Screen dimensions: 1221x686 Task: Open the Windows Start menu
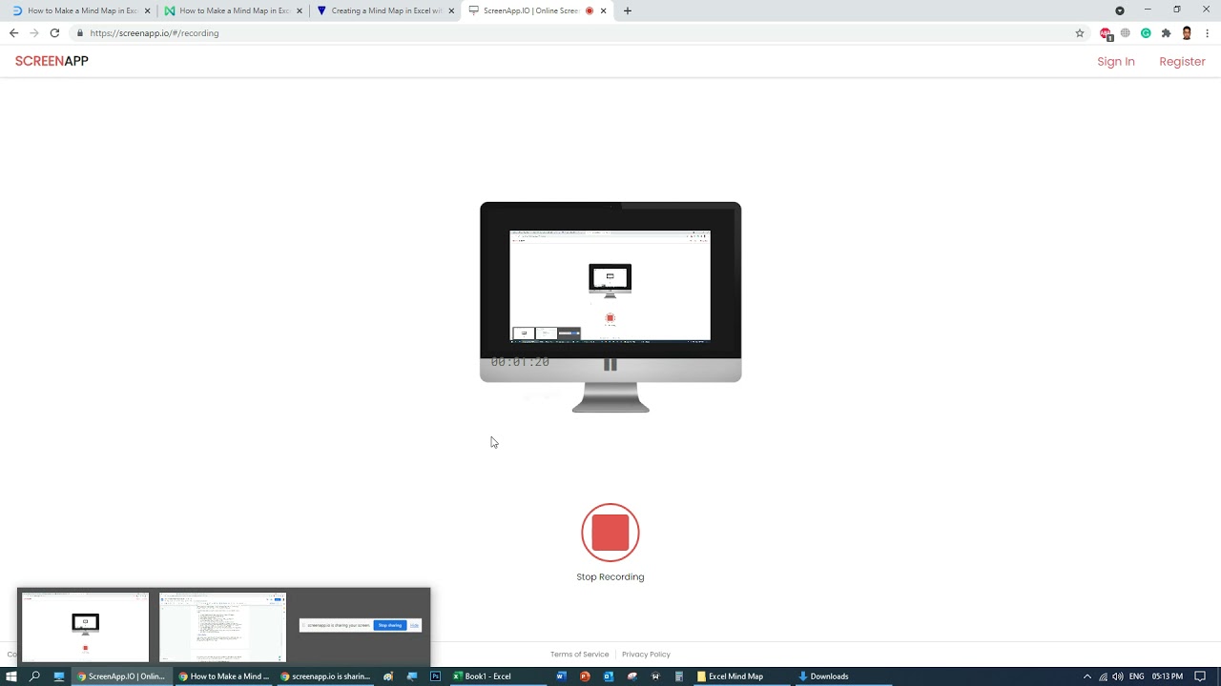pyautogui.click(x=11, y=676)
